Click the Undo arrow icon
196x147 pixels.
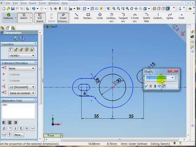pyautogui.click(x=33, y=9)
